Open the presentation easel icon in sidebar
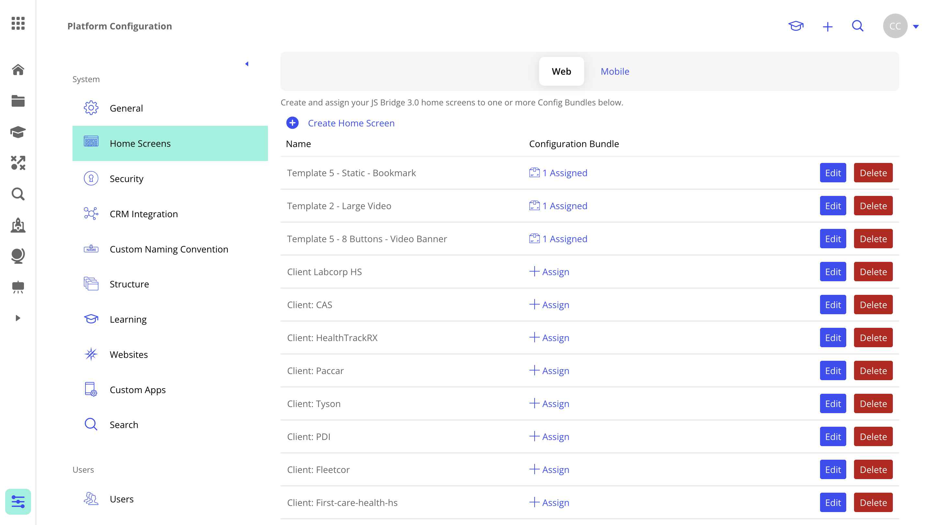932x525 pixels. tap(18, 287)
